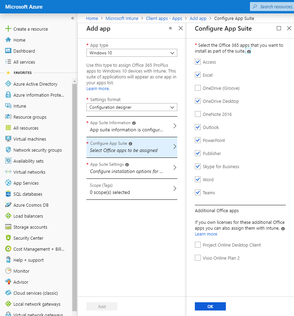Navigate to Microsoft Intune breadcrumb
The image size is (294, 316).
point(122,18)
